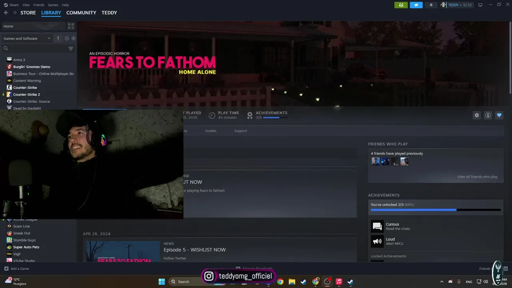Switch to the collections grid view icon
Screen dimensions: 512x288
pos(71,26)
